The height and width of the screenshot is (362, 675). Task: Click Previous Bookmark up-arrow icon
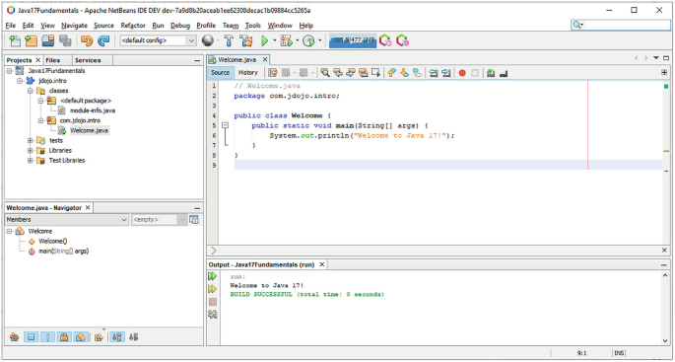pos(391,73)
